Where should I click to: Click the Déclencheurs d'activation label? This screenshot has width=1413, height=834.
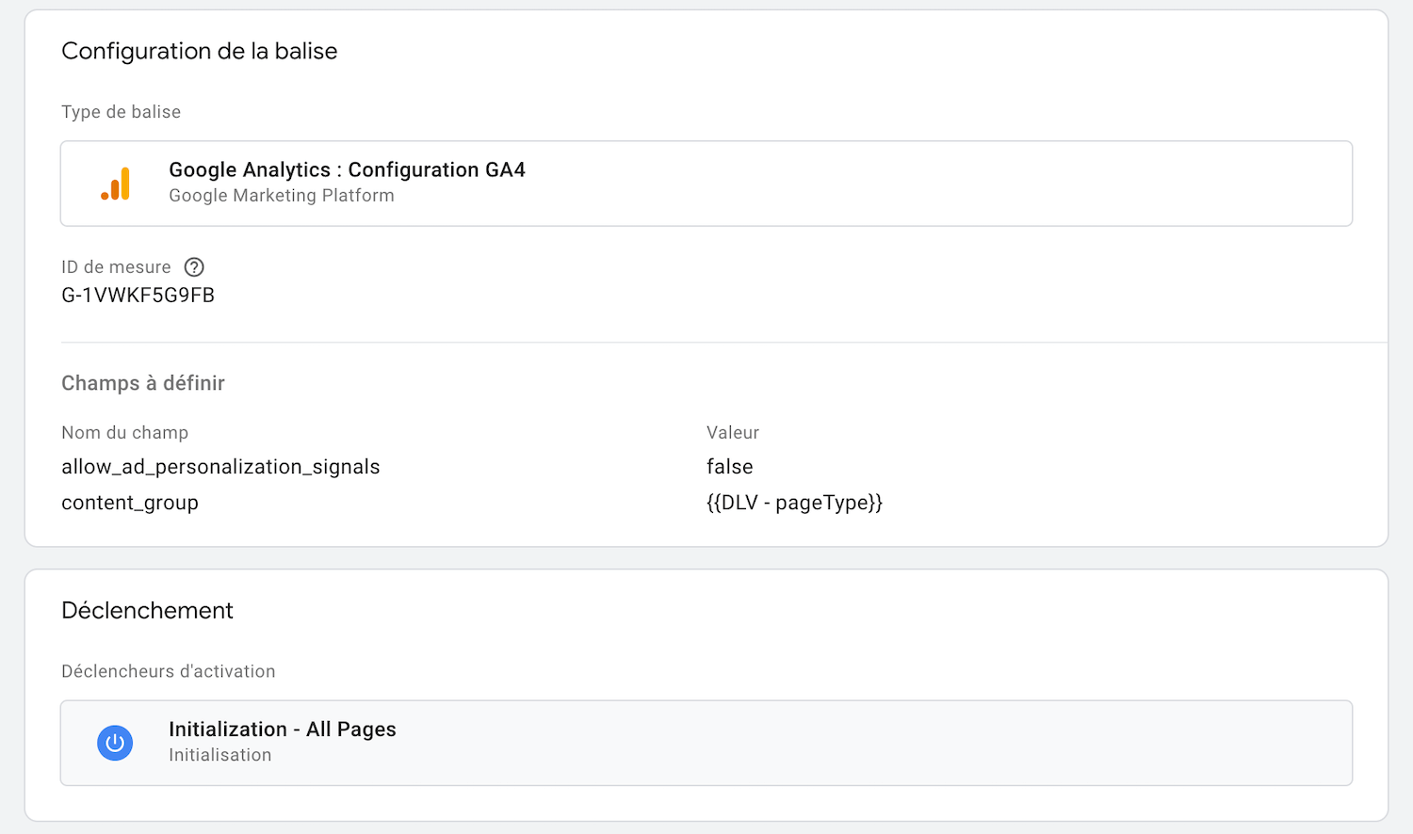(169, 671)
